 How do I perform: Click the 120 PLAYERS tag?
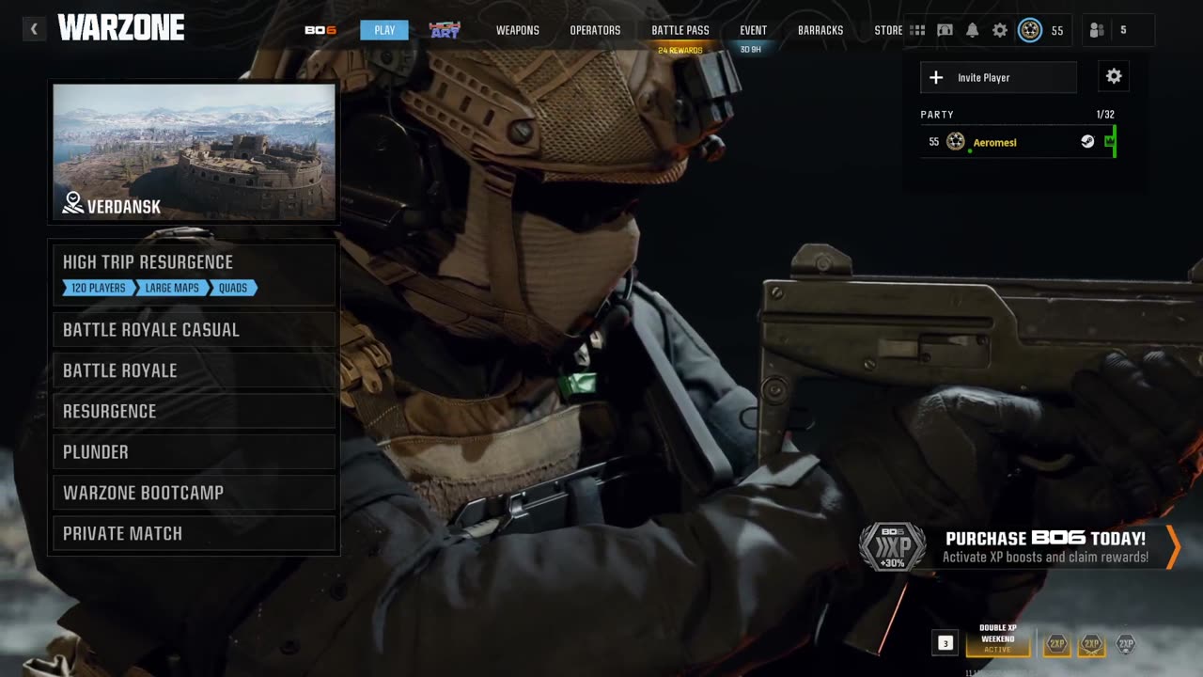click(99, 288)
